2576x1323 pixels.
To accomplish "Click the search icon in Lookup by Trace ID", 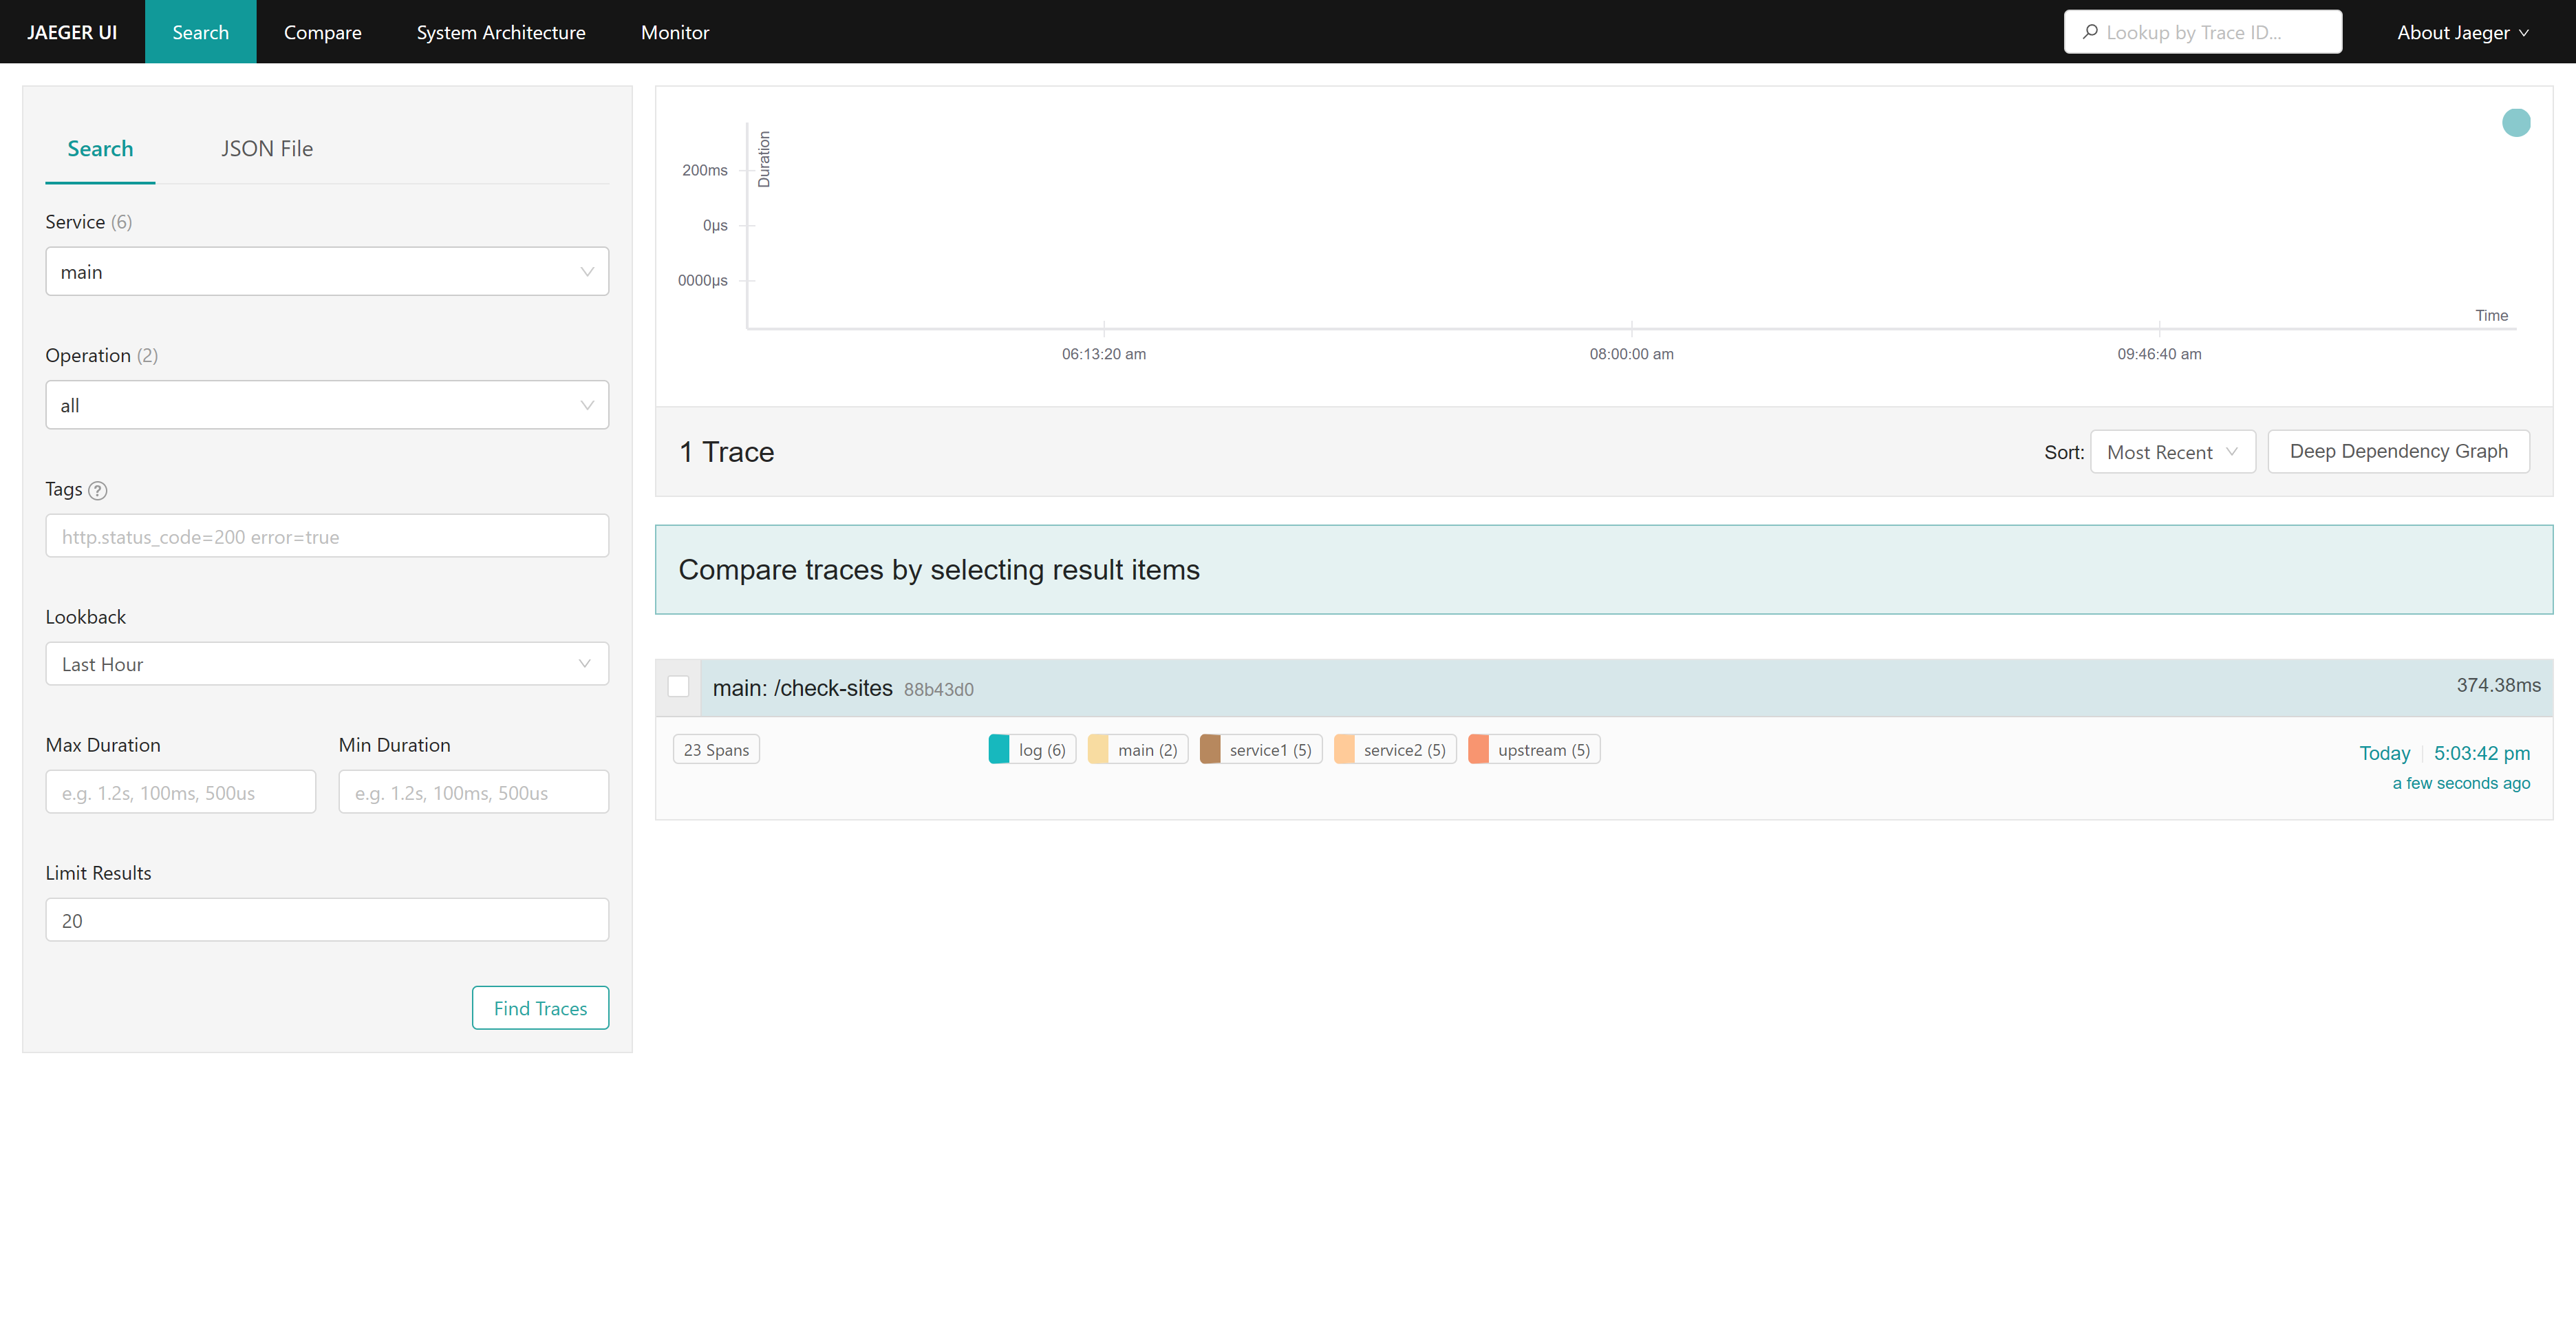I will (2090, 32).
